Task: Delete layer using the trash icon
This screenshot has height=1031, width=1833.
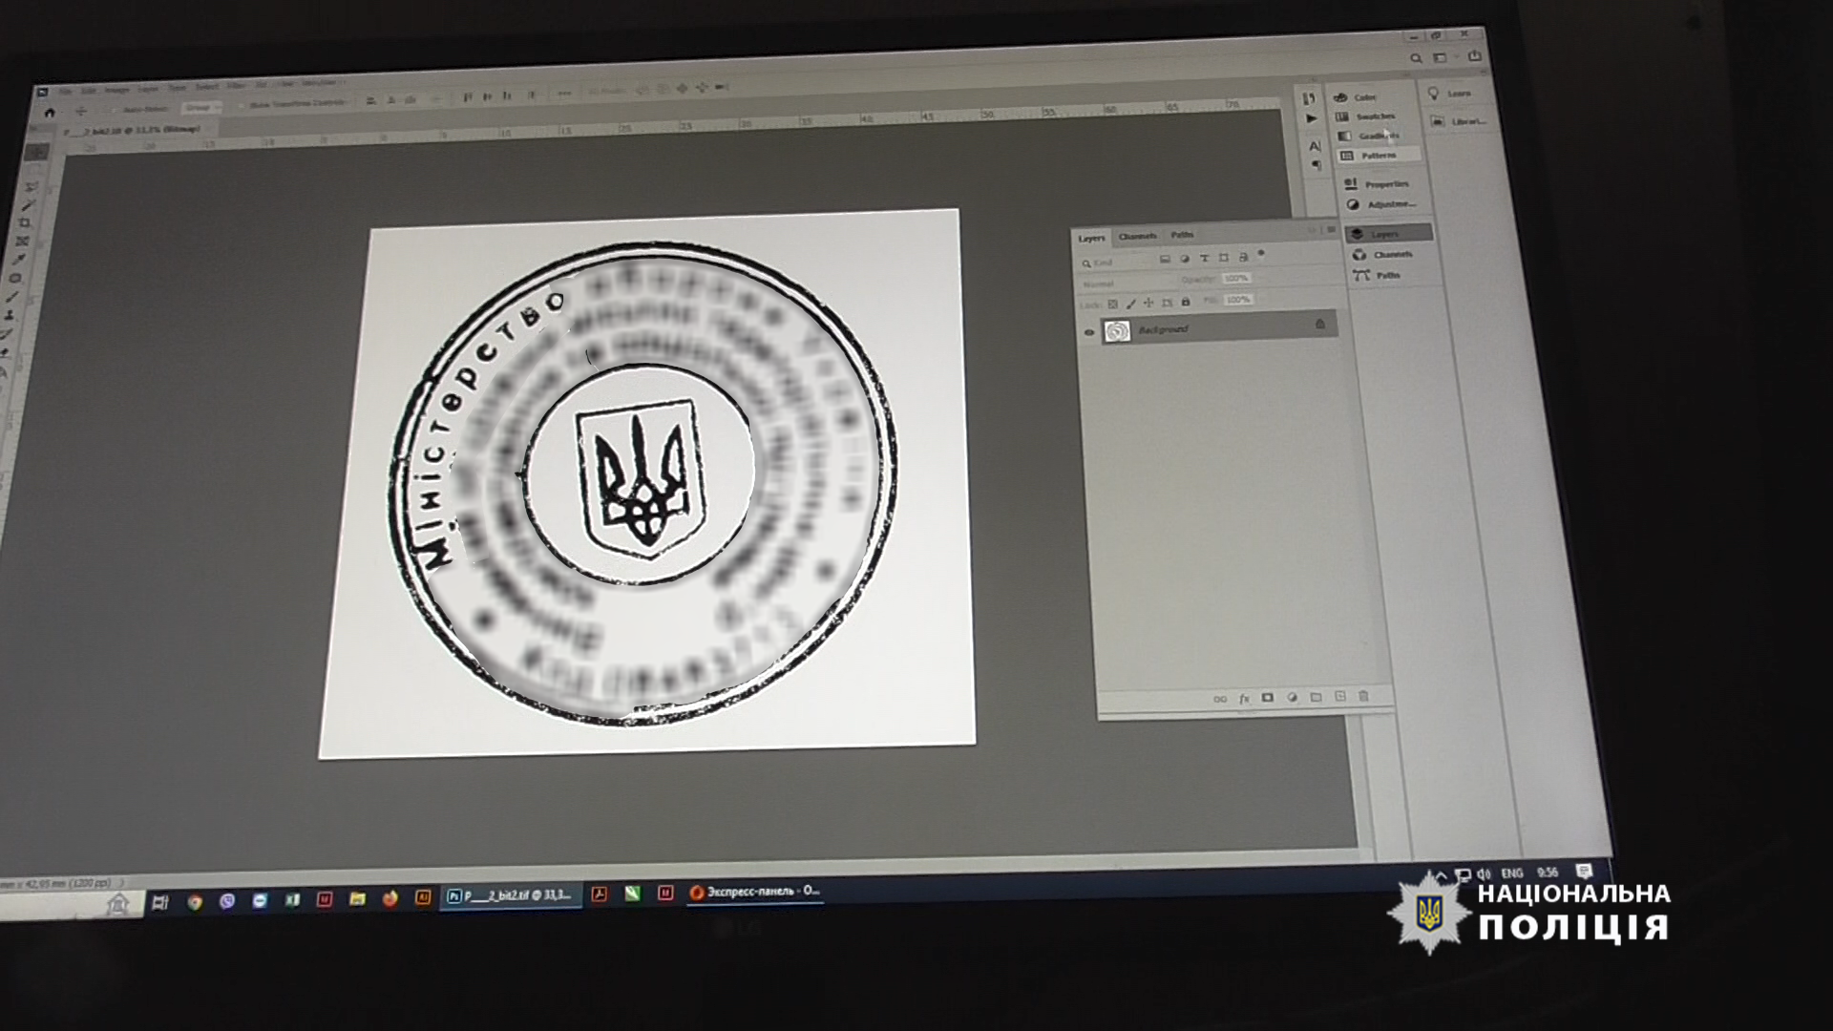Action: [x=1363, y=696]
